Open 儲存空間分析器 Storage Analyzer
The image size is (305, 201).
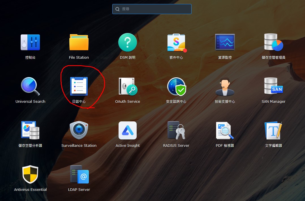tap(30, 131)
